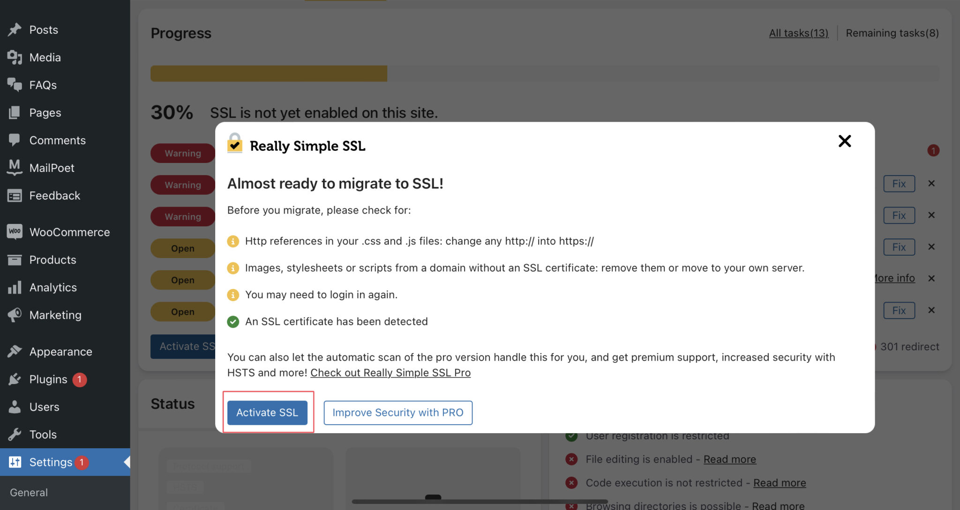Open the Marketing icon
The width and height of the screenshot is (960, 510).
click(x=15, y=315)
